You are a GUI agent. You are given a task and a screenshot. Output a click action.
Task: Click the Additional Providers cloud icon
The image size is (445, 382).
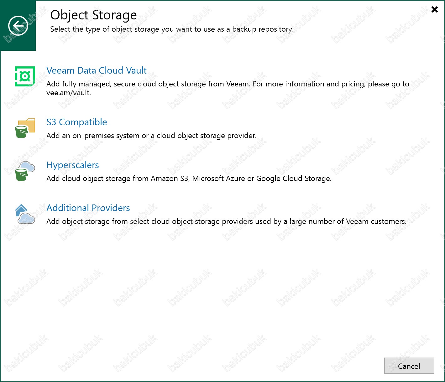25,214
